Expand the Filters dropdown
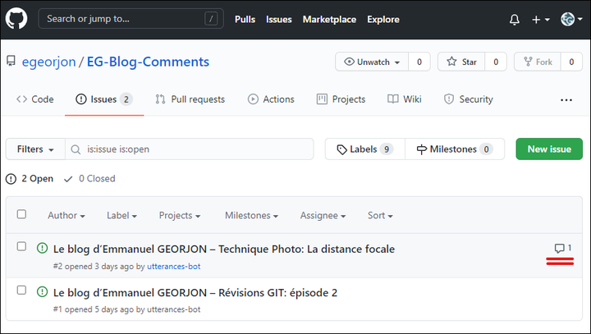The image size is (591, 334). 35,149
